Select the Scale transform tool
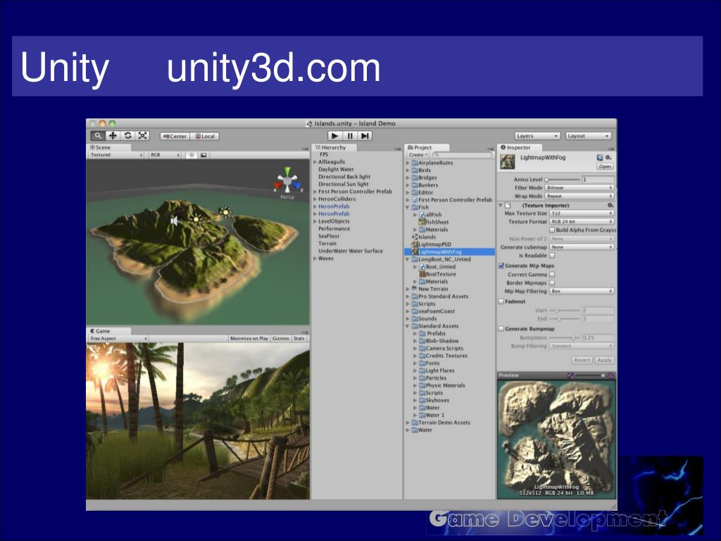This screenshot has width=721, height=541. 142,136
